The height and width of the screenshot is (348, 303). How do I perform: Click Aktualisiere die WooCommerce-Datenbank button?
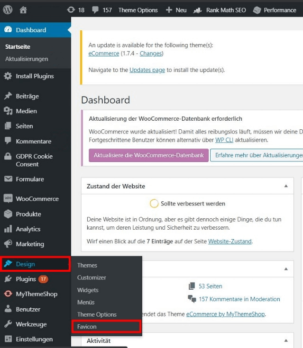pos(148,155)
